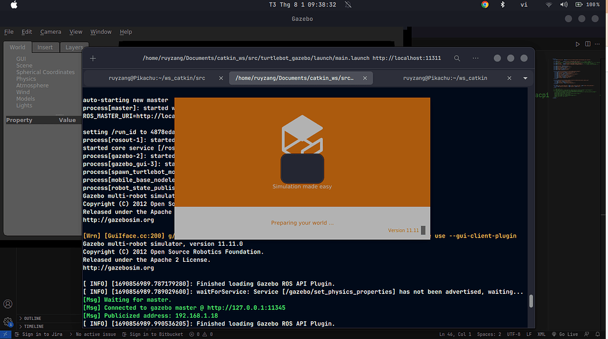Click the 'Version 11.11' label on splash
The height and width of the screenshot is (339, 608).
click(x=404, y=230)
